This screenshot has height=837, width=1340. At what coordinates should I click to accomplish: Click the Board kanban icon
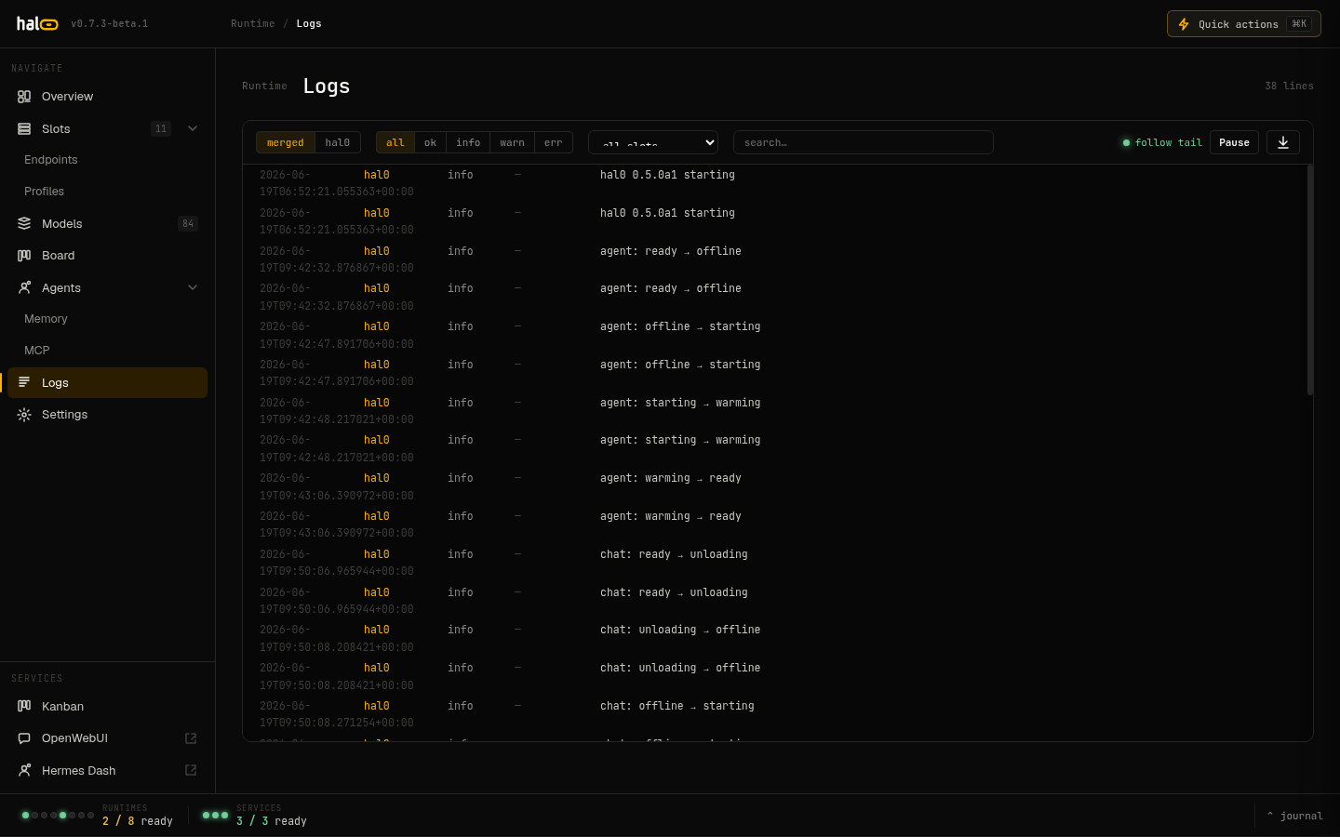[24, 256]
